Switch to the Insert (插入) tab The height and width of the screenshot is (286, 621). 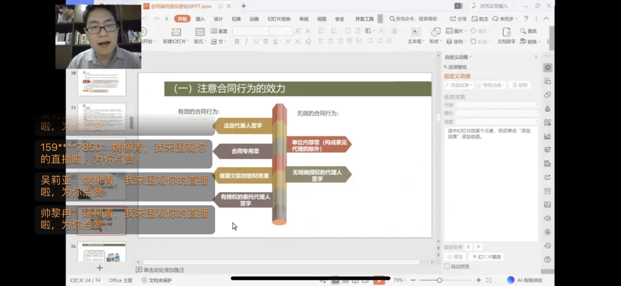coord(200,19)
